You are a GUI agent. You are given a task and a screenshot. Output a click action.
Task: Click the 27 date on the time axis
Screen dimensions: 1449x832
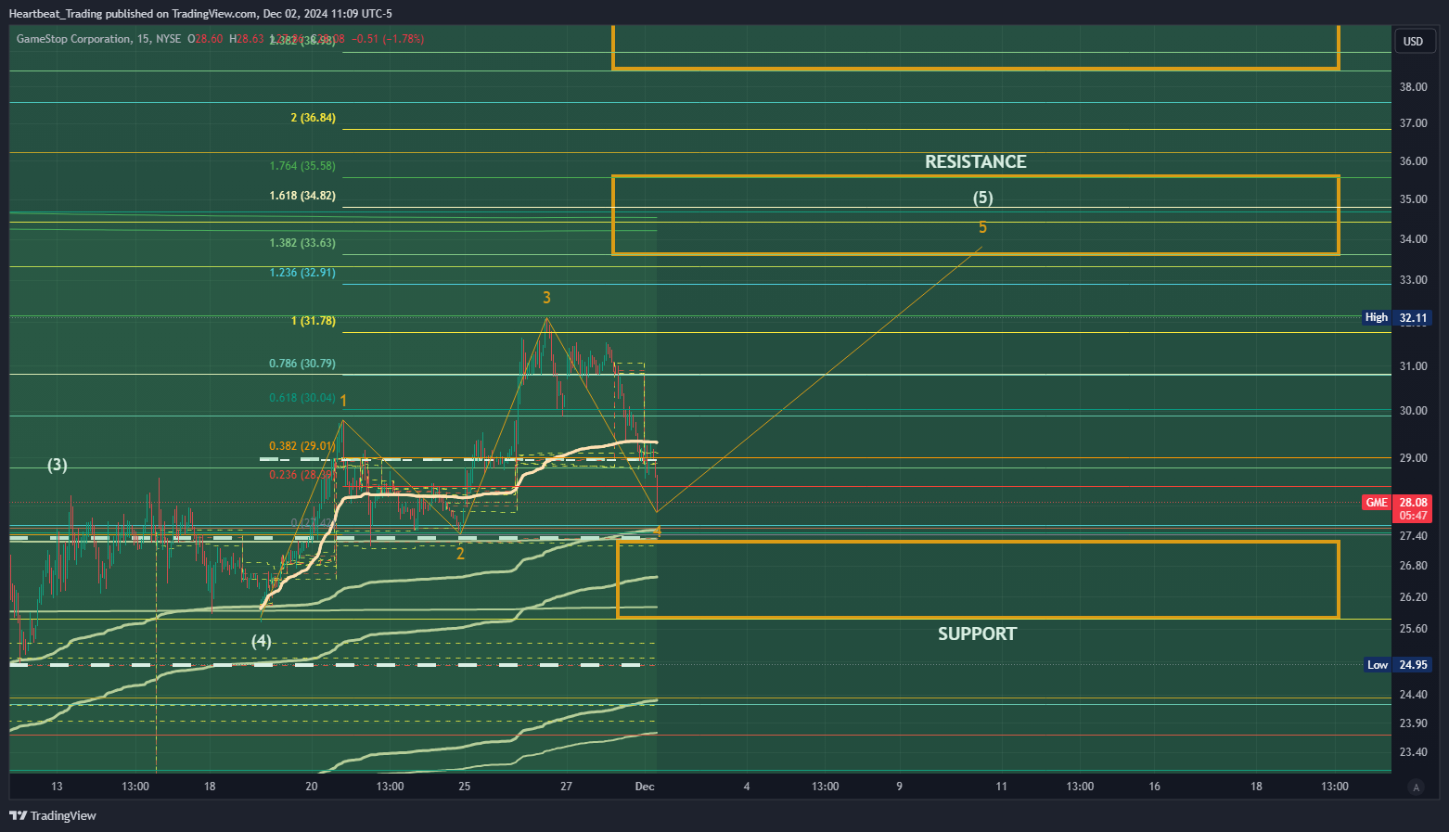pyautogui.click(x=566, y=787)
